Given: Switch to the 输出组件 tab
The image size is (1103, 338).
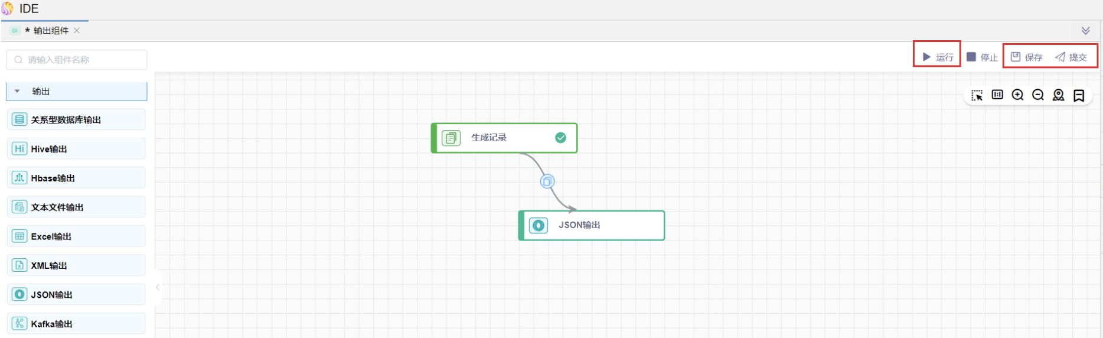Looking at the screenshot, I should pyautogui.click(x=51, y=31).
